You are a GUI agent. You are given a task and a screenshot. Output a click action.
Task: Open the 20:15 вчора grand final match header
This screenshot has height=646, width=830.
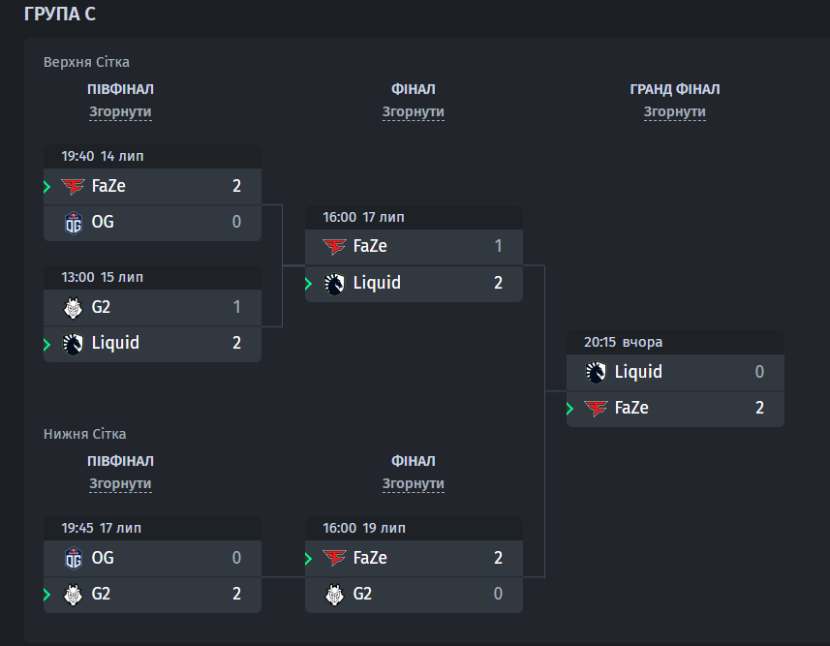click(675, 342)
